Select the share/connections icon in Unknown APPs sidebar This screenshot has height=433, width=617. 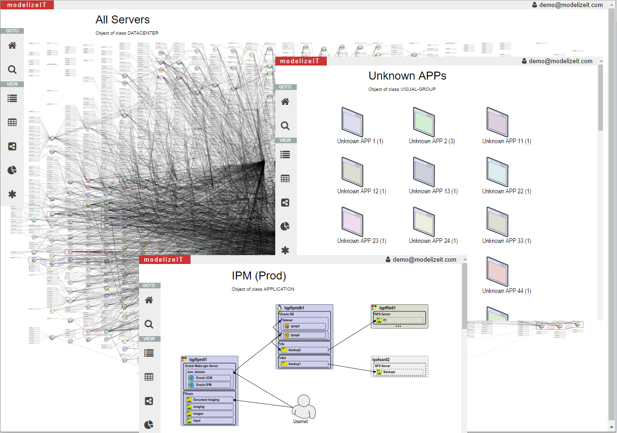[286, 202]
